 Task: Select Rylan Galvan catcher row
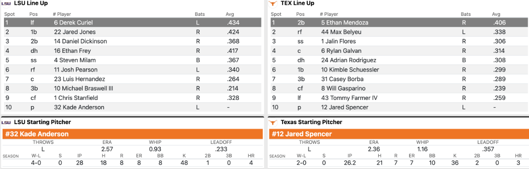point(399,51)
